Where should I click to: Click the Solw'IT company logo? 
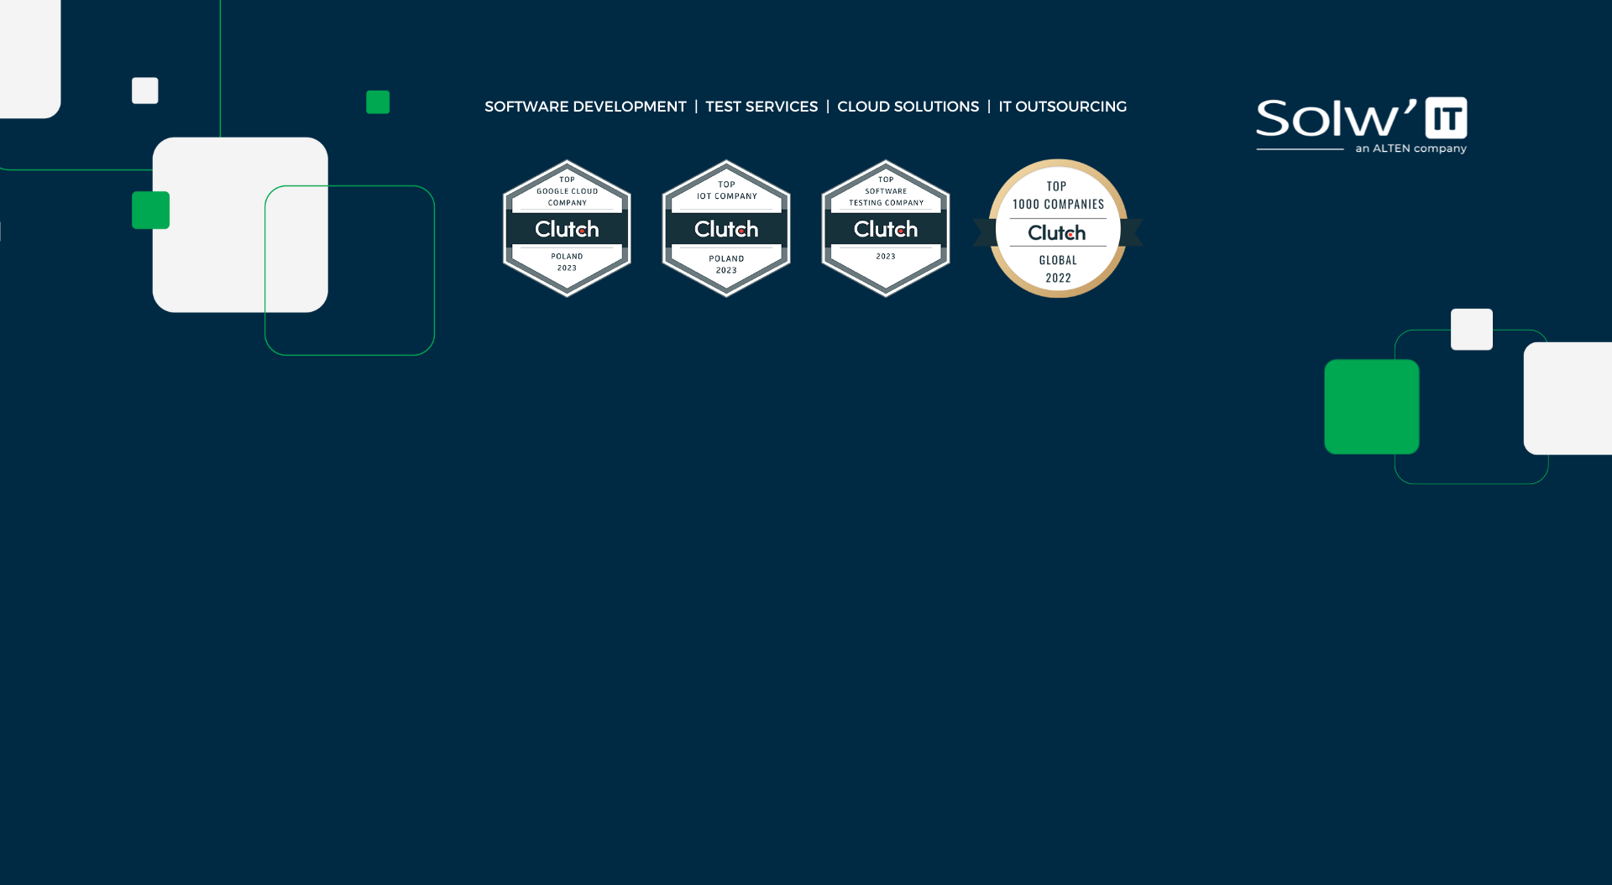(1361, 125)
